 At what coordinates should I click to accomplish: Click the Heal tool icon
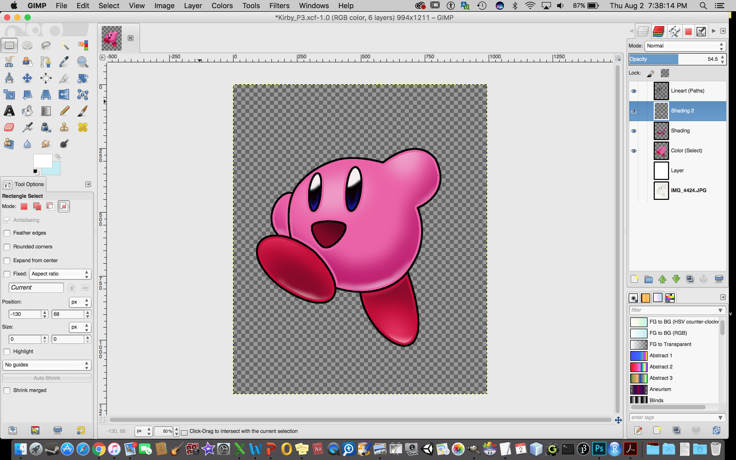coord(83,127)
